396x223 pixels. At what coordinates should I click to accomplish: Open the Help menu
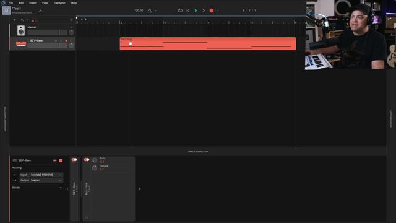tap(74, 3)
